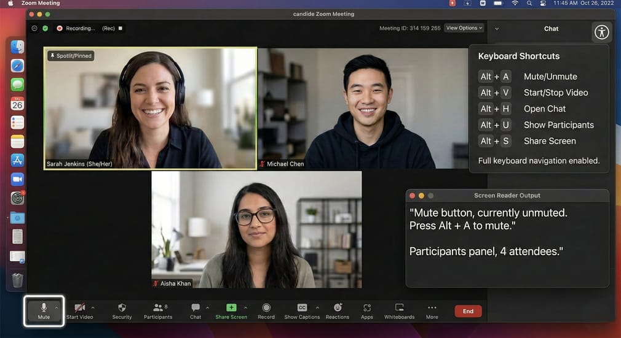Expand audio options arrow beside Mute
The image size is (621, 338).
pyautogui.click(x=57, y=307)
